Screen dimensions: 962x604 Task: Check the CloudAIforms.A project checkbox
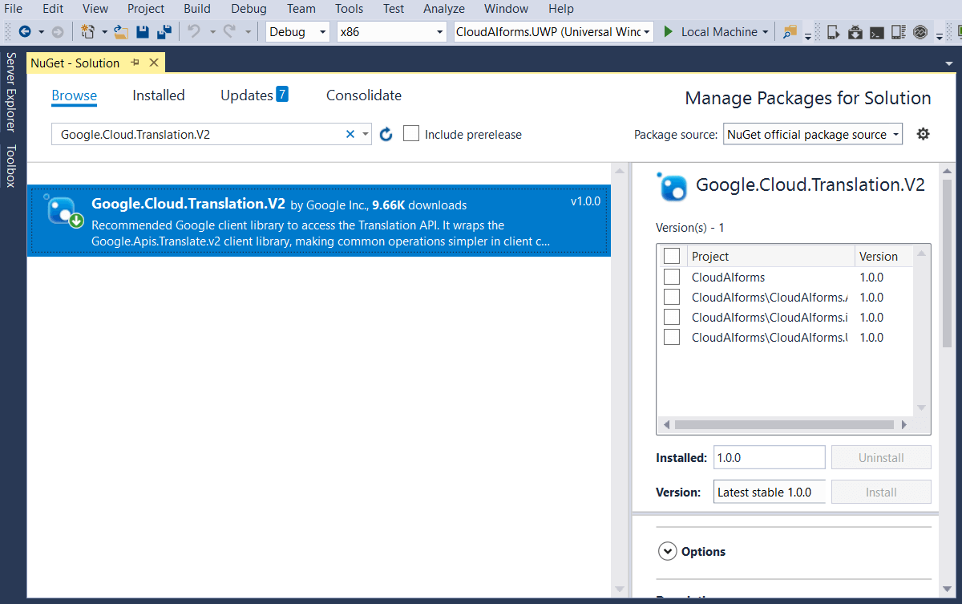coord(672,297)
